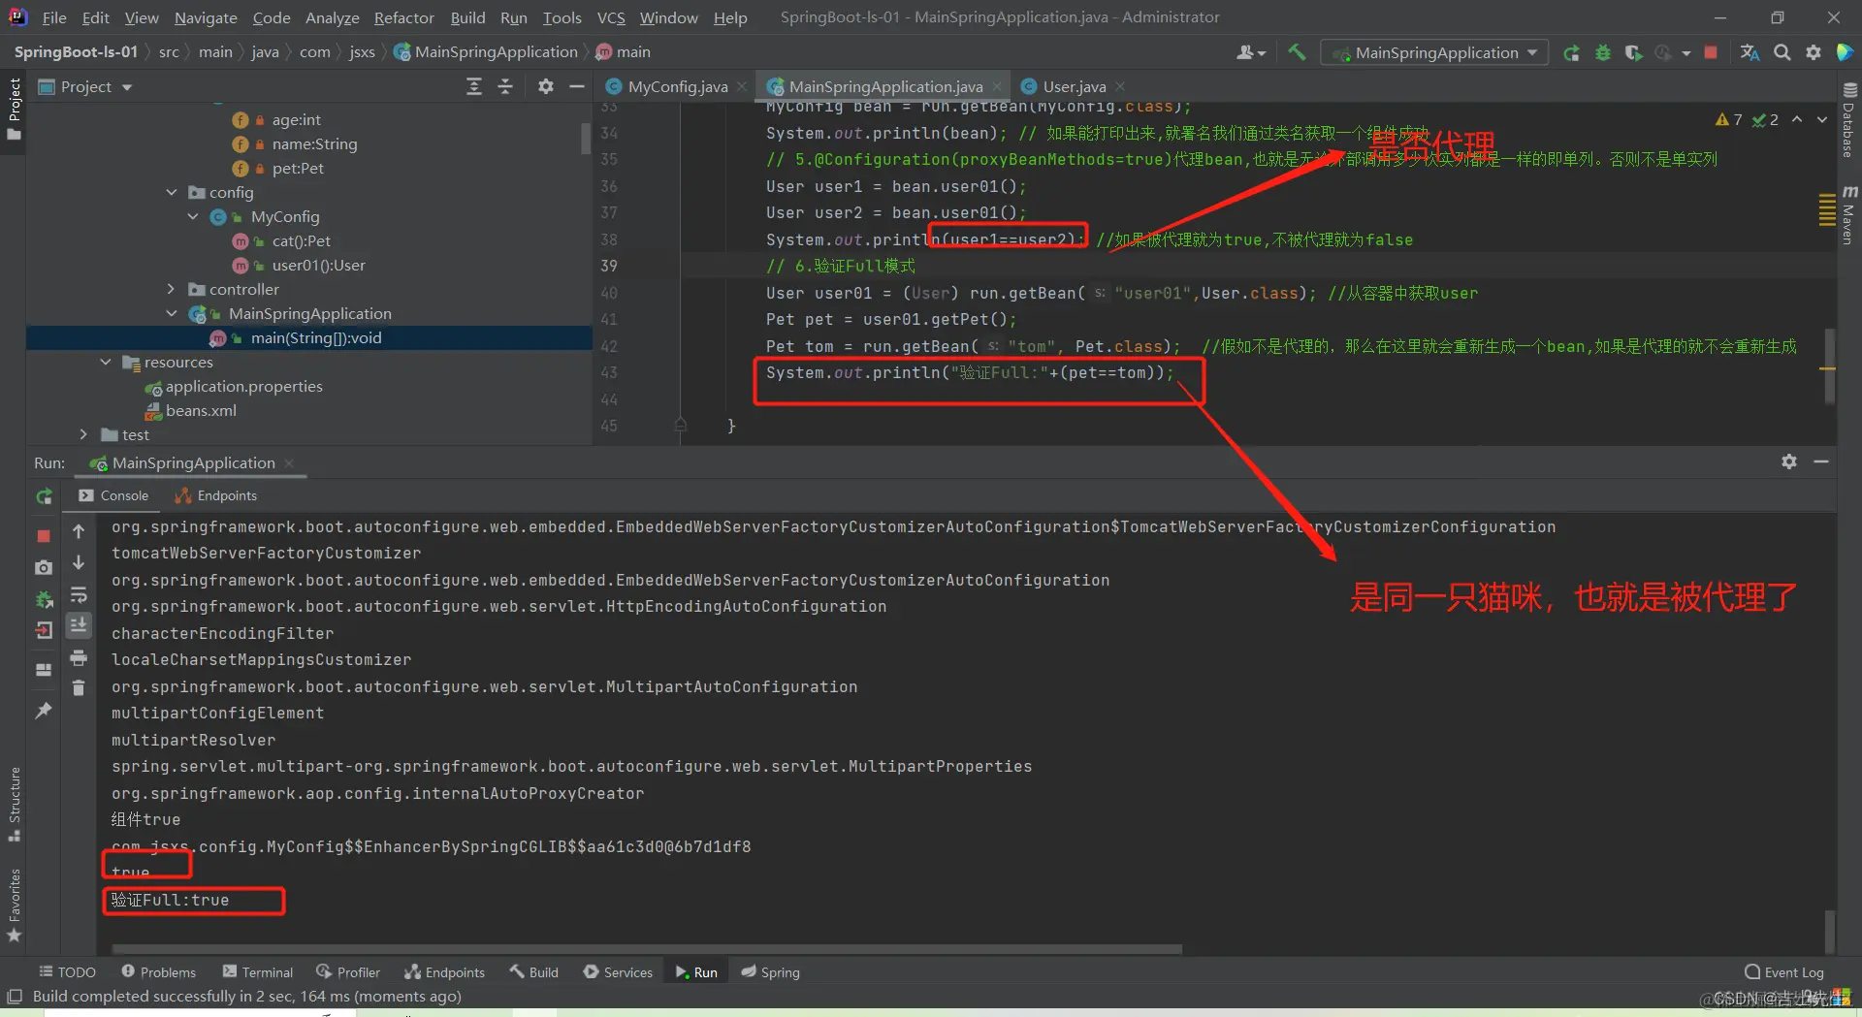1862x1017 pixels.
Task: Dump threads with the camera icon
Action: pos(44,567)
